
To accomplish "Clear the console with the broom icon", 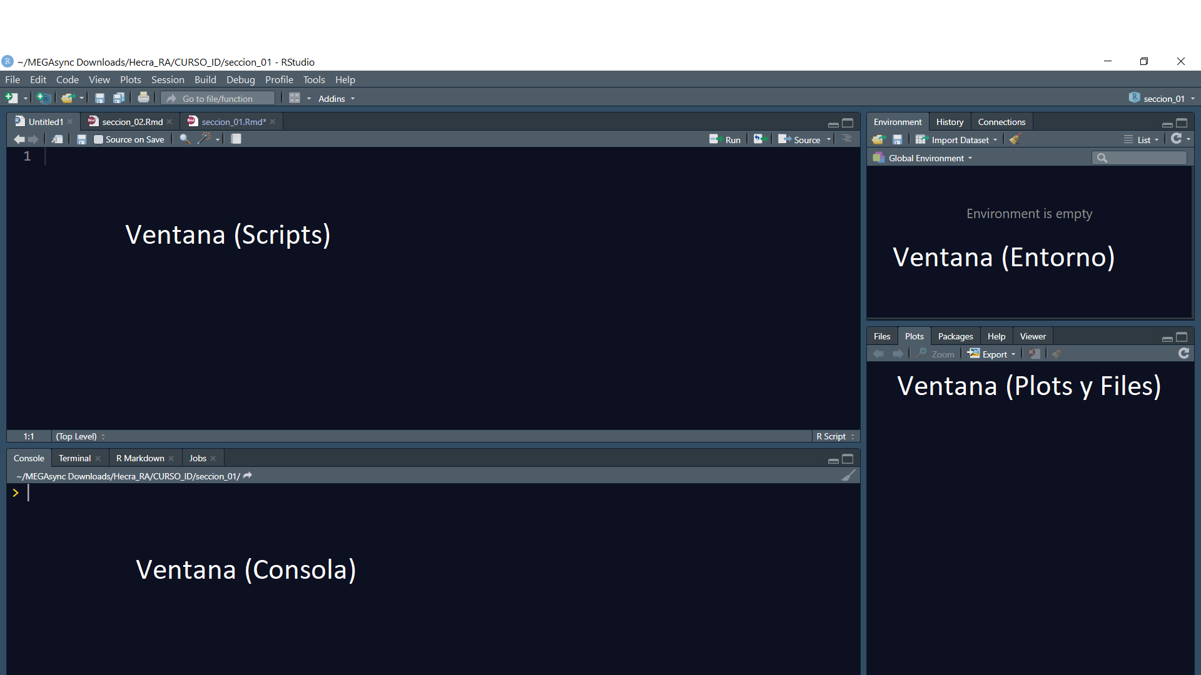I will coord(848,476).
